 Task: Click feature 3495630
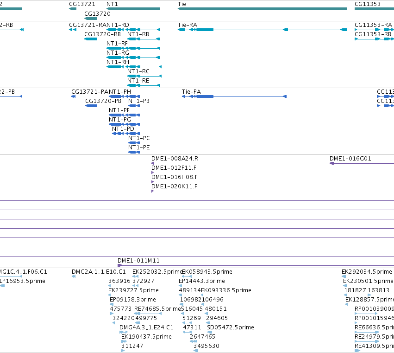tap(196, 351)
